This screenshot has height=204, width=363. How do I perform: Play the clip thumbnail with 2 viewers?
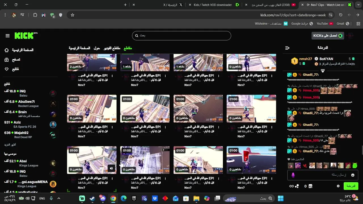[x=92, y=62]
